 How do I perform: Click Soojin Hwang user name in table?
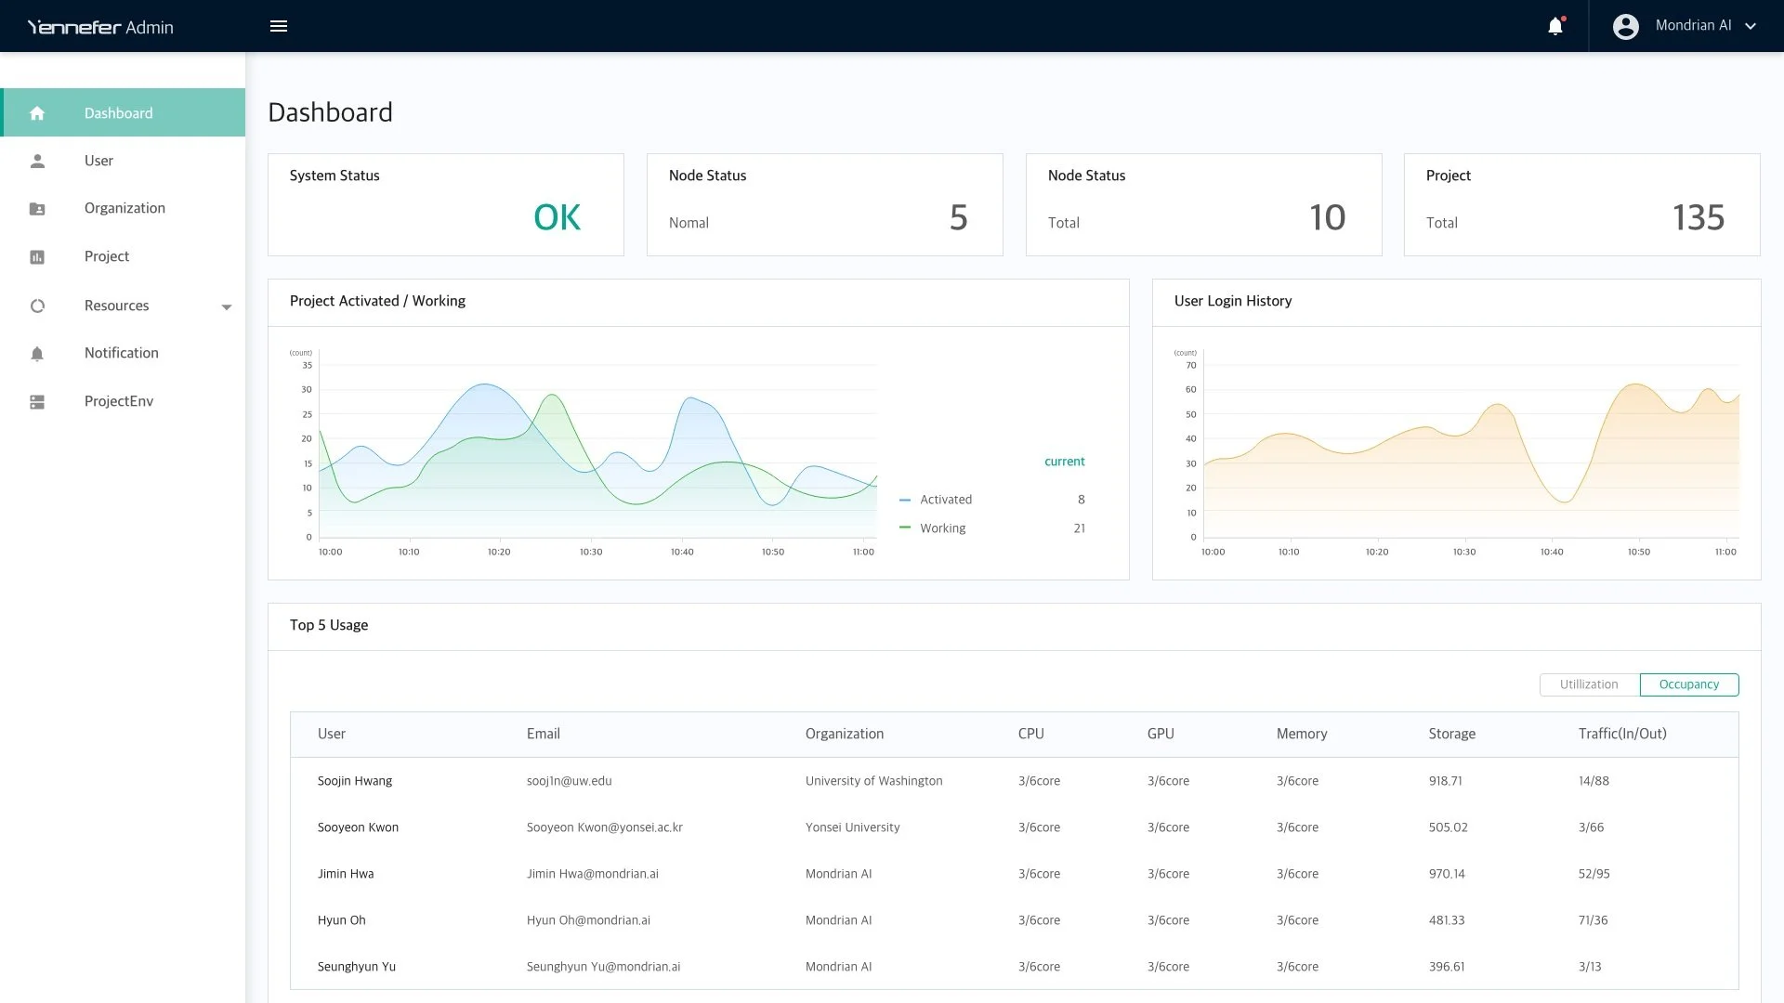[355, 781]
